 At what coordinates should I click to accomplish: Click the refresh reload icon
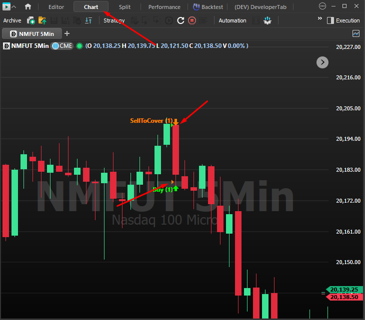[x=181, y=20]
